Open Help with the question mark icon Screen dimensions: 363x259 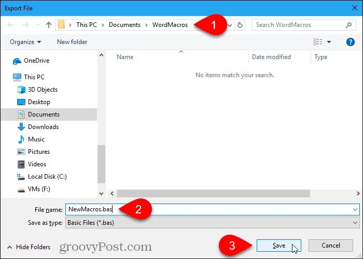[351, 42]
